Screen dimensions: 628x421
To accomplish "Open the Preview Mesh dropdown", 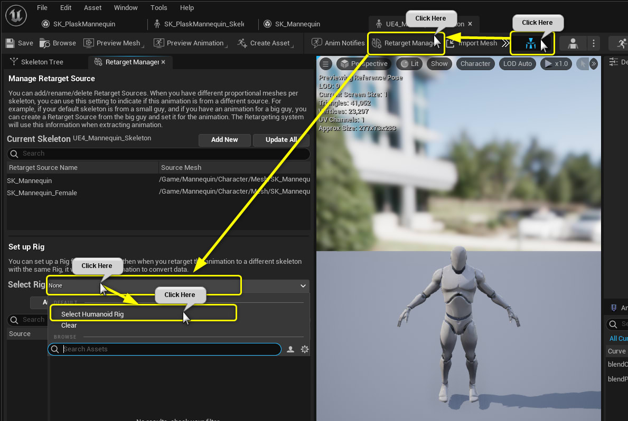I will coord(114,43).
